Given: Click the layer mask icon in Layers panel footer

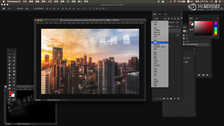Looking at the screenshot, I should 164,98.
